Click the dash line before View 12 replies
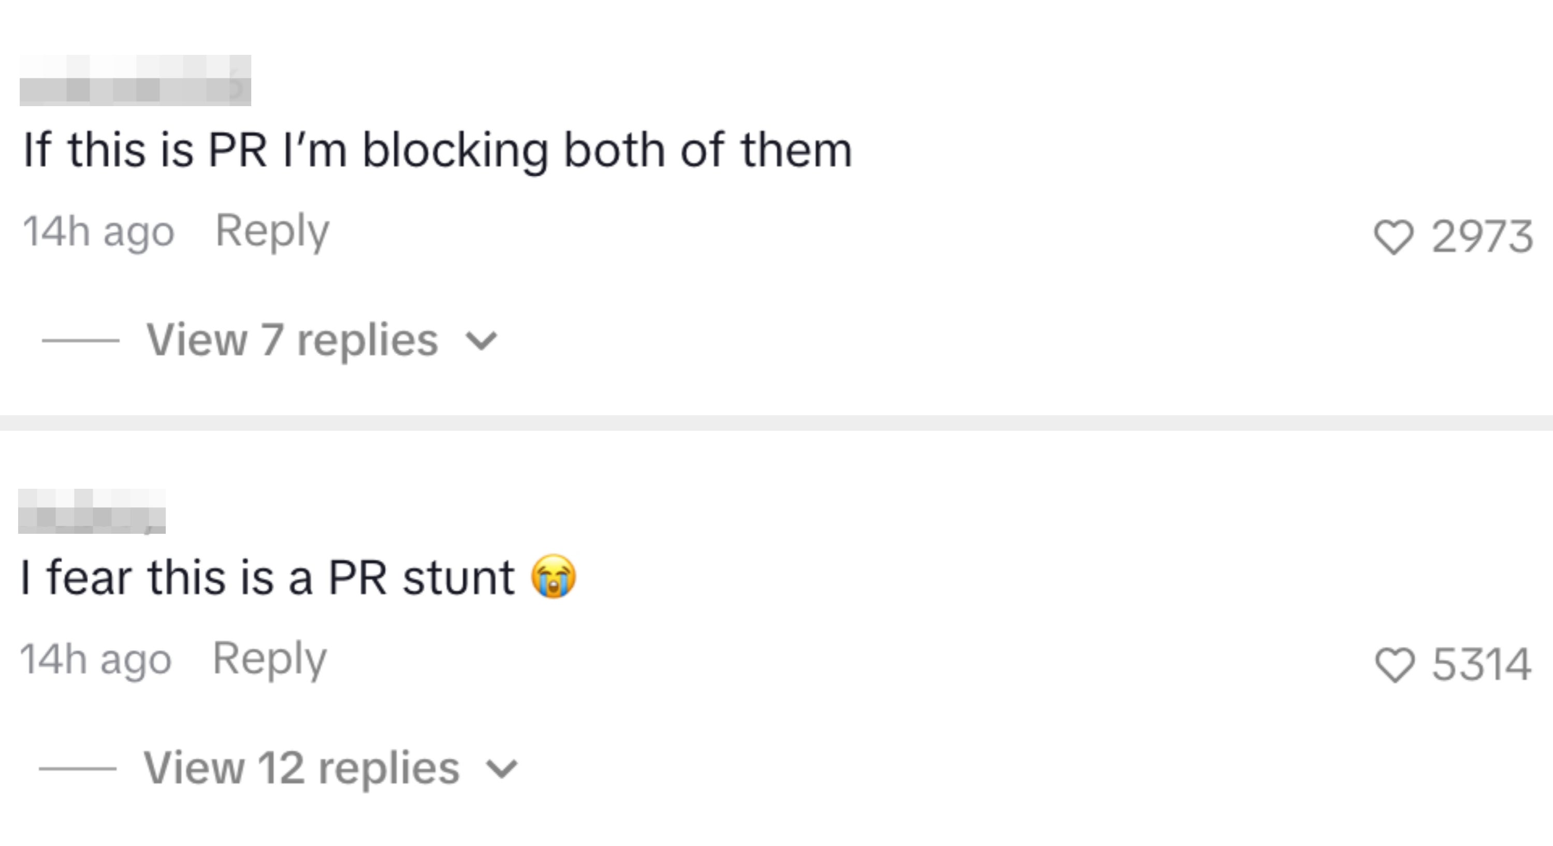The width and height of the screenshot is (1553, 846). pos(77,769)
